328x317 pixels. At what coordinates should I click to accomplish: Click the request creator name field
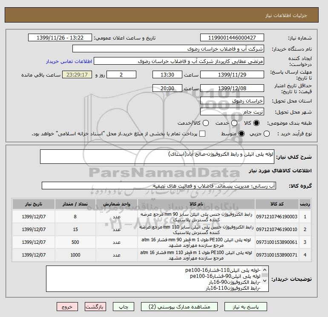pos(179,61)
